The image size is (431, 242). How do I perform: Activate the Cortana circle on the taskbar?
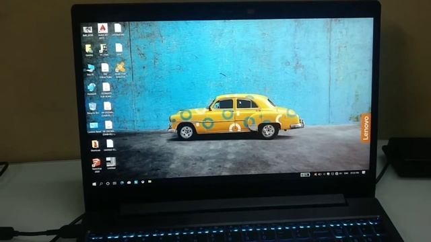108,184
